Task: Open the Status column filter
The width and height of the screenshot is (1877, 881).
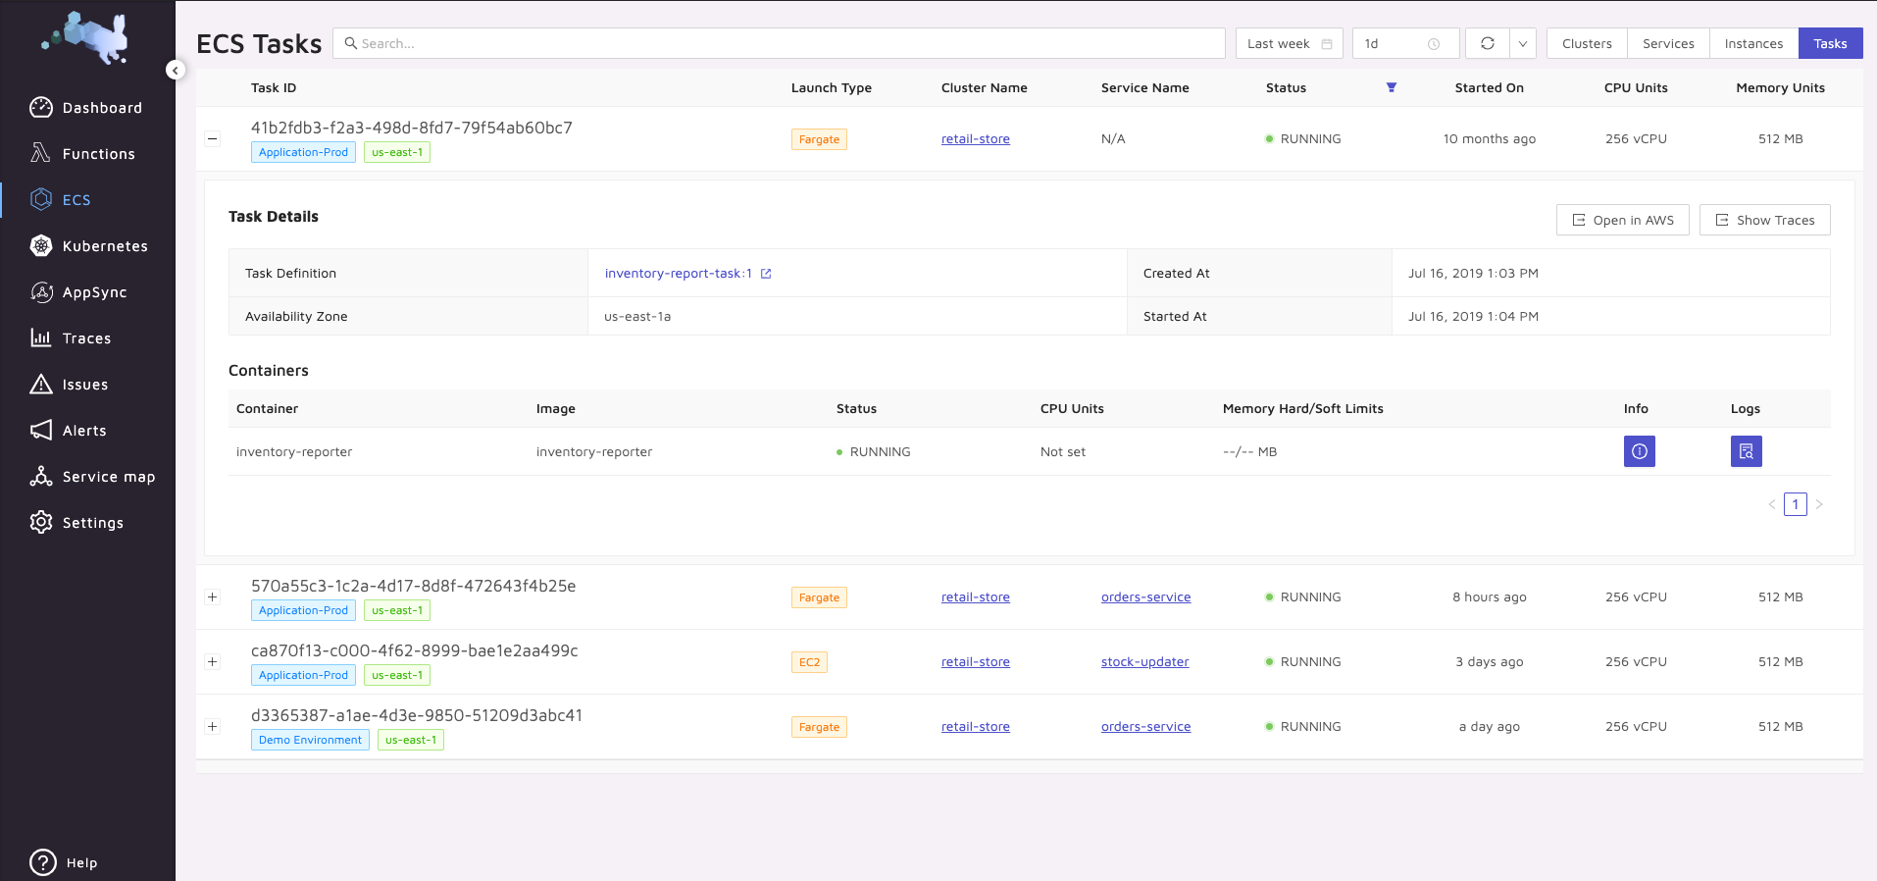Action: pos(1391,87)
